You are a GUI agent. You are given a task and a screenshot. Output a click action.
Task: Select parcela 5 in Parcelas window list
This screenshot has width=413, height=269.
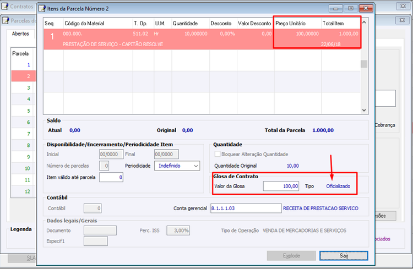pos(23,111)
